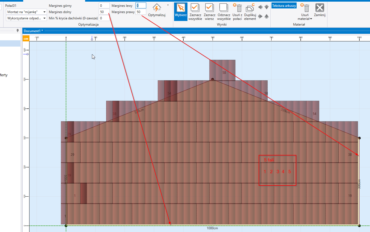370x232 pixels.
Task: Expand the Wykorzystanie odpadów dropdown
Action: click(x=26, y=18)
